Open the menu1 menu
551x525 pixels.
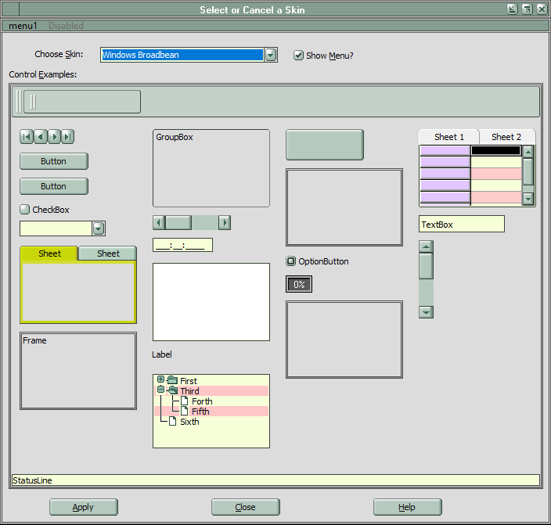coord(23,26)
